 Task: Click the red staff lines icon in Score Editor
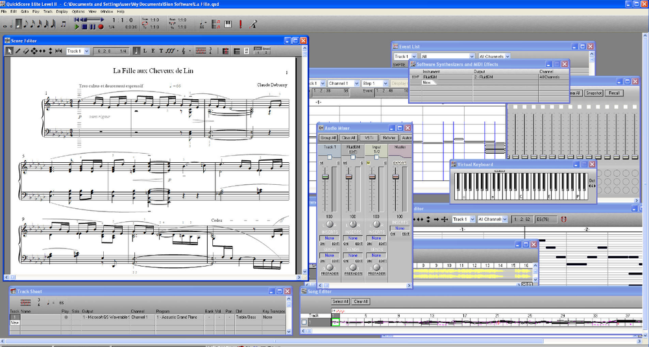[201, 51]
